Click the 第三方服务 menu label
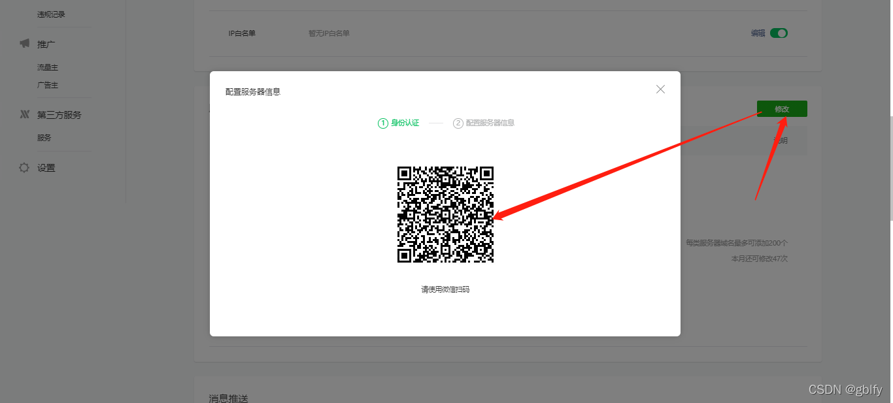Image resolution: width=893 pixels, height=403 pixels. [59, 115]
